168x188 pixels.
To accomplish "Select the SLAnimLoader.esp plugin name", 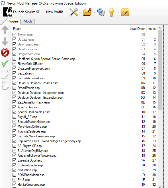I will 30,165.
